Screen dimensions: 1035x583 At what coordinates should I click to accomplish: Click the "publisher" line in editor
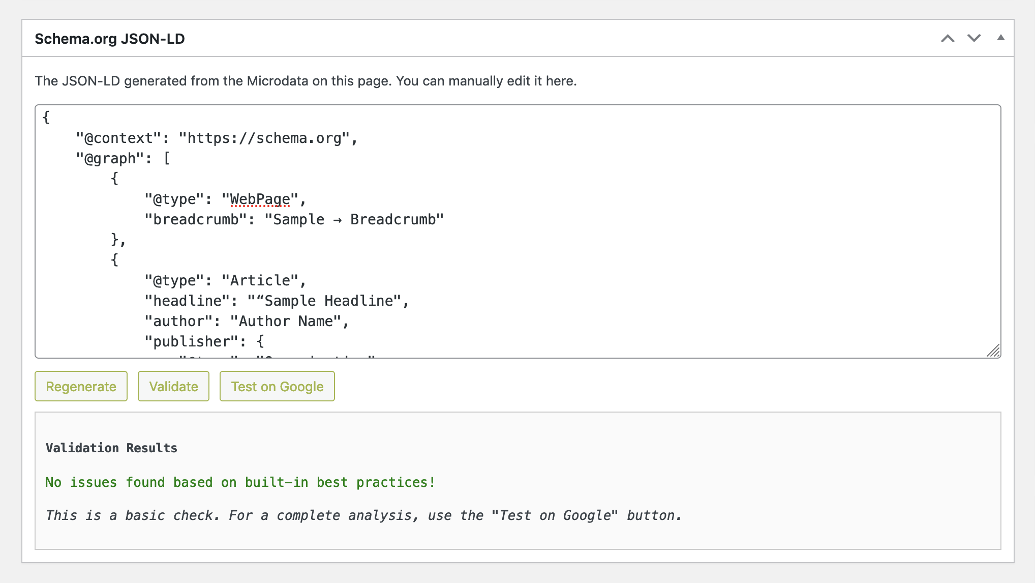point(204,342)
